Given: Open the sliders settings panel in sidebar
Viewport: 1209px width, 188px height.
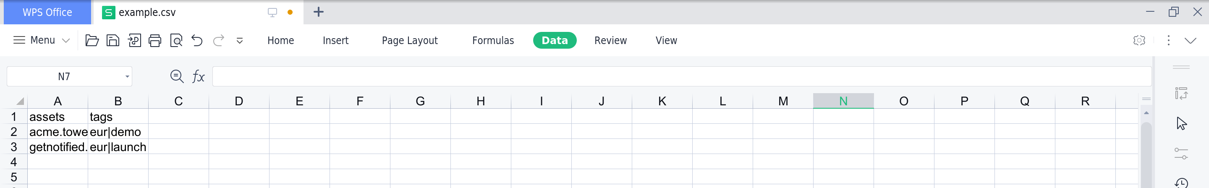Looking at the screenshot, I should [x=1181, y=154].
